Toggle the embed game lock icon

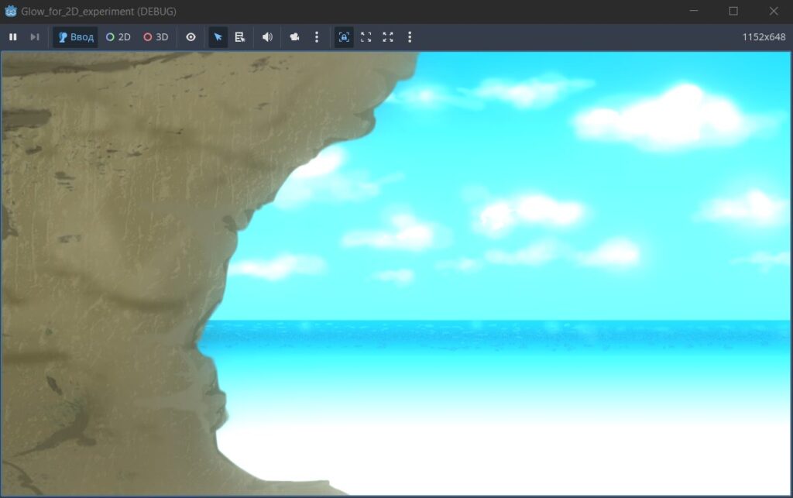[344, 37]
